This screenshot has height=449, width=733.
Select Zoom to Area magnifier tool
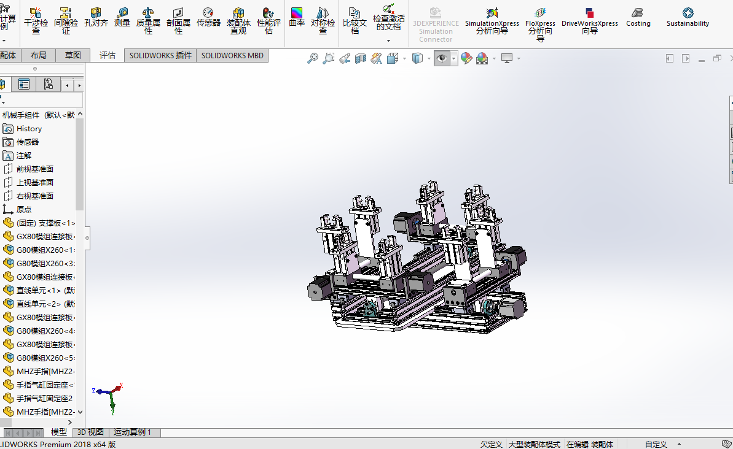coord(328,58)
